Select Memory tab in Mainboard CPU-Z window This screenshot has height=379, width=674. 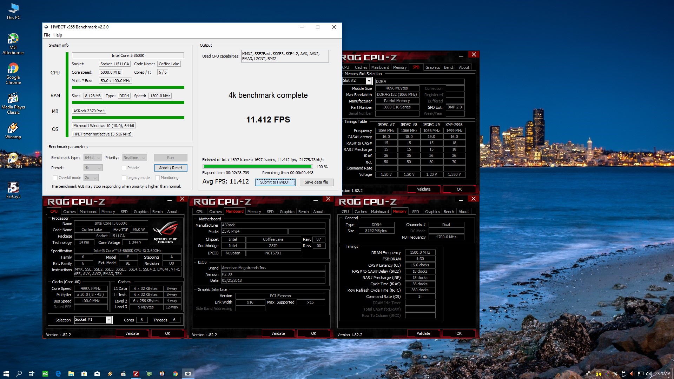tap(254, 212)
